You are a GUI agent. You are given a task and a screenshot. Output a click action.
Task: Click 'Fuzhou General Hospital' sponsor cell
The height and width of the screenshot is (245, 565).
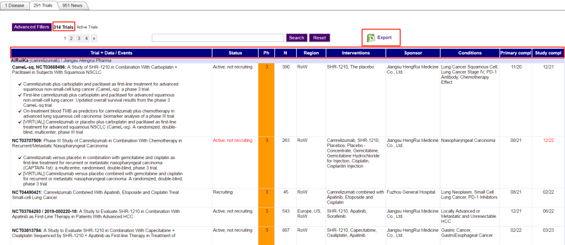(411, 192)
